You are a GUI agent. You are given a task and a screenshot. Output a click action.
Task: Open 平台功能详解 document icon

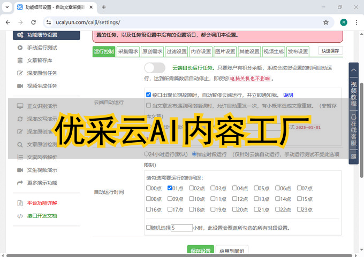tap(20, 203)
